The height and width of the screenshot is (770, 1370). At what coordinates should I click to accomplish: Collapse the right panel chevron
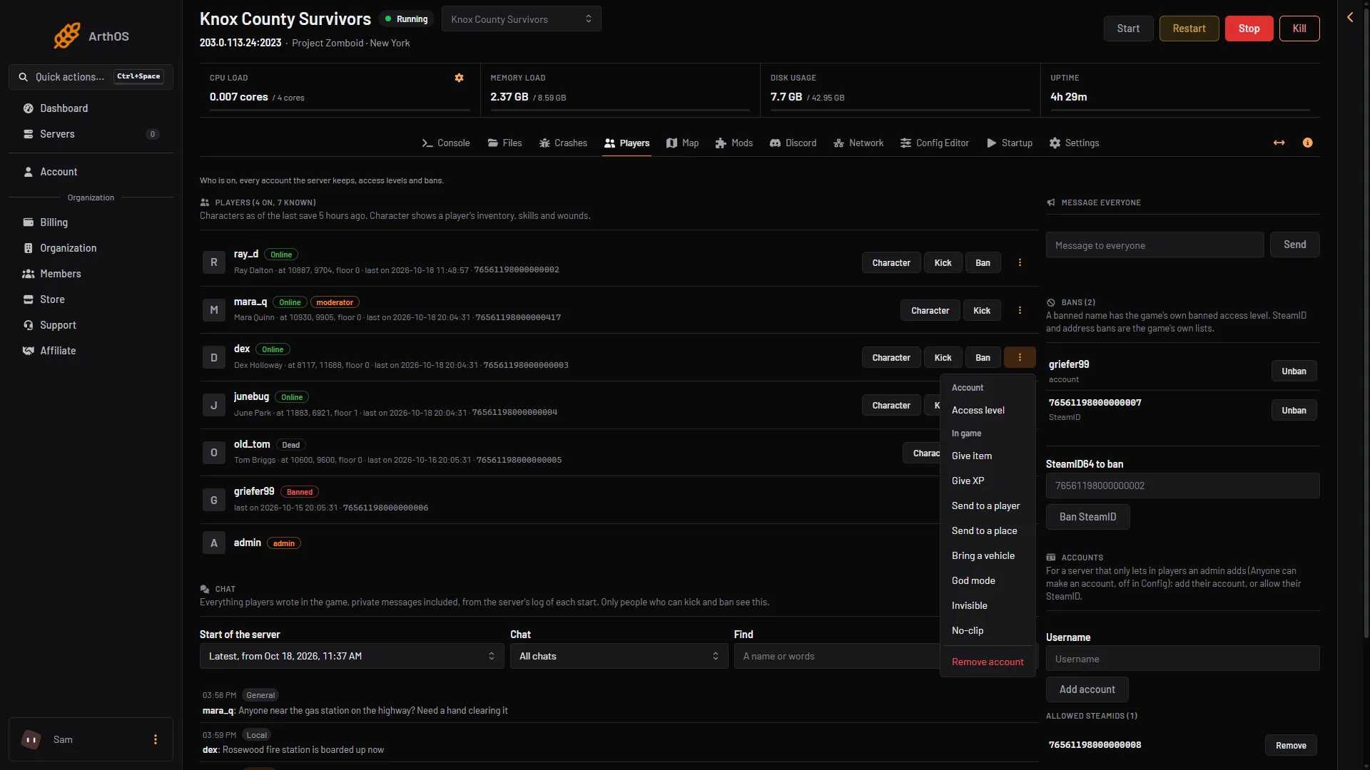tap(1350, 17)
